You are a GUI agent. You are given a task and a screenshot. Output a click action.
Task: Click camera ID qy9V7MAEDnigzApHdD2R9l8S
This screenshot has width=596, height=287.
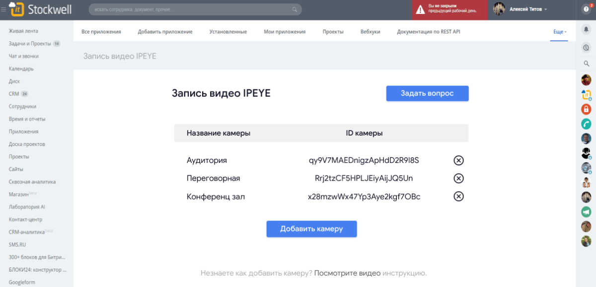[364, 160]
